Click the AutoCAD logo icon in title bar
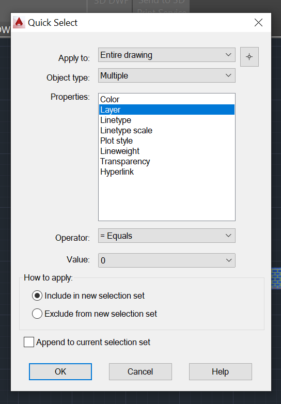281x404 pixels. [19, 22]
